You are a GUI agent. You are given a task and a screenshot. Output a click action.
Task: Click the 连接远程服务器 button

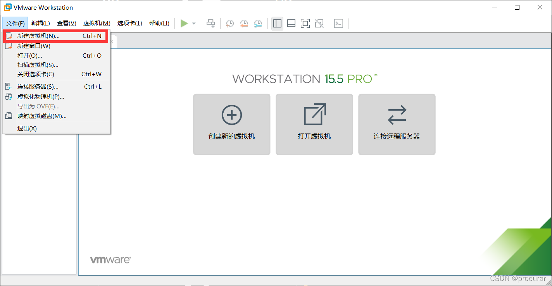click(397, 124)
